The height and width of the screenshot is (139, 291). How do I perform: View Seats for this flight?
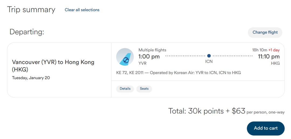point(144,89)
